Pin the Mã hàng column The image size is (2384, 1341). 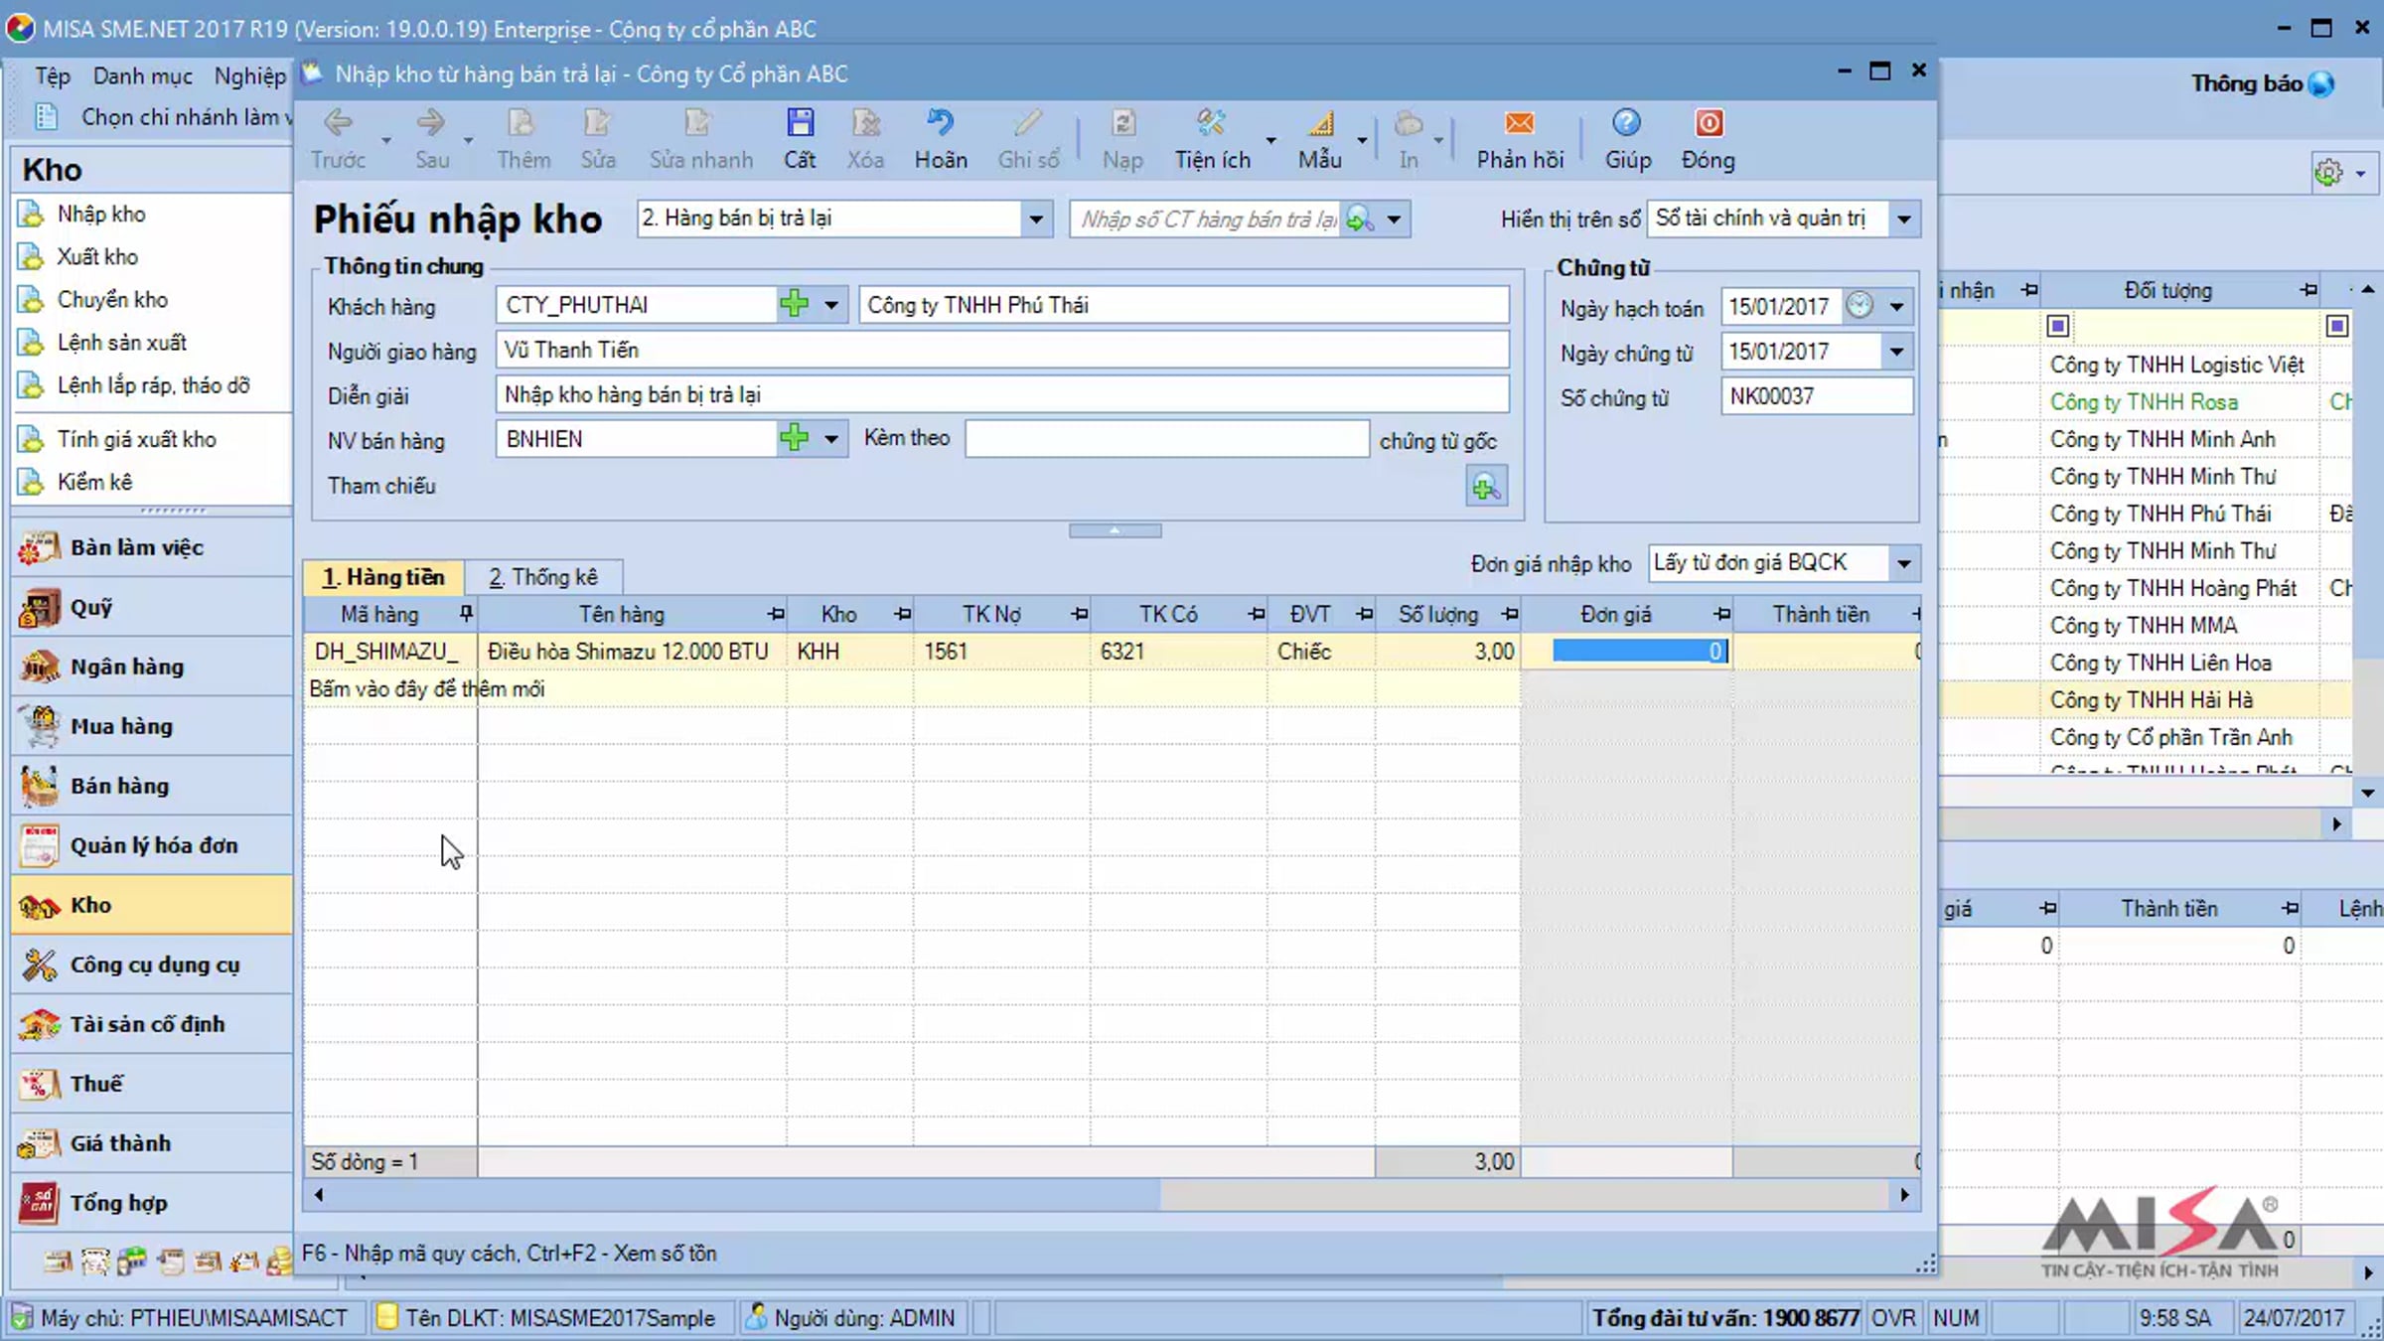466,614
